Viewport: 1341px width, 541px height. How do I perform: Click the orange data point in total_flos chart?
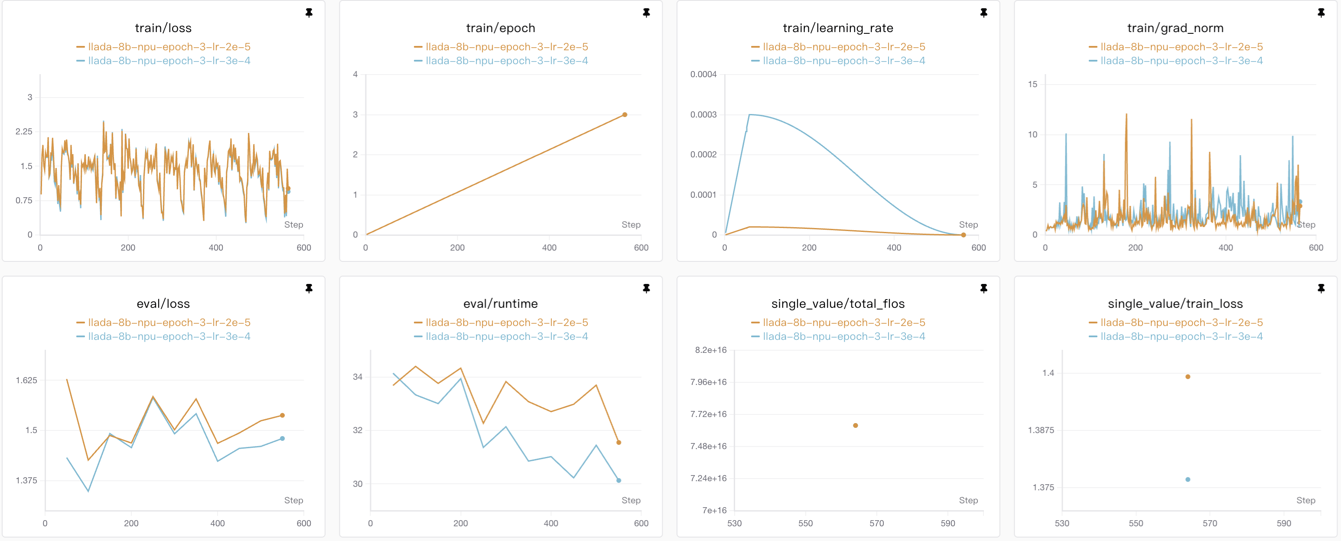(855, 425)
